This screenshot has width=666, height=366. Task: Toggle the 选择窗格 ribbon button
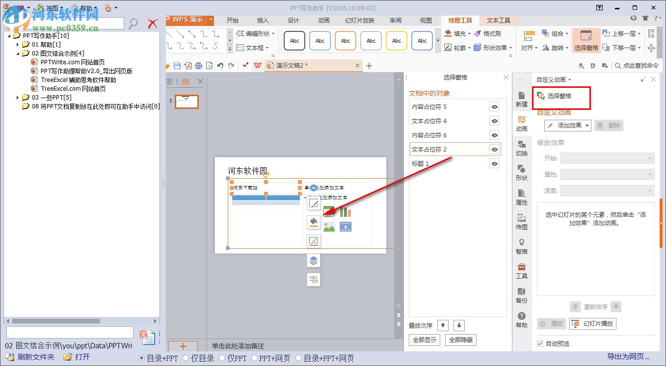tap(586, 40)
